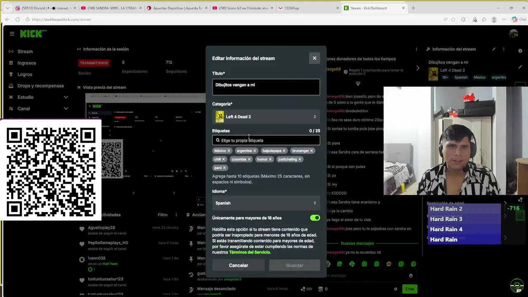Click the Spanish tag in stream info panel
The image size is (528, 297).
[461, 78]
